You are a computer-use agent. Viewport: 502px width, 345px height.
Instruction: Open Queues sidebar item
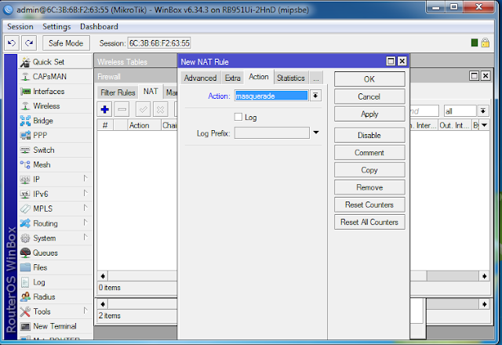point(55,252)
